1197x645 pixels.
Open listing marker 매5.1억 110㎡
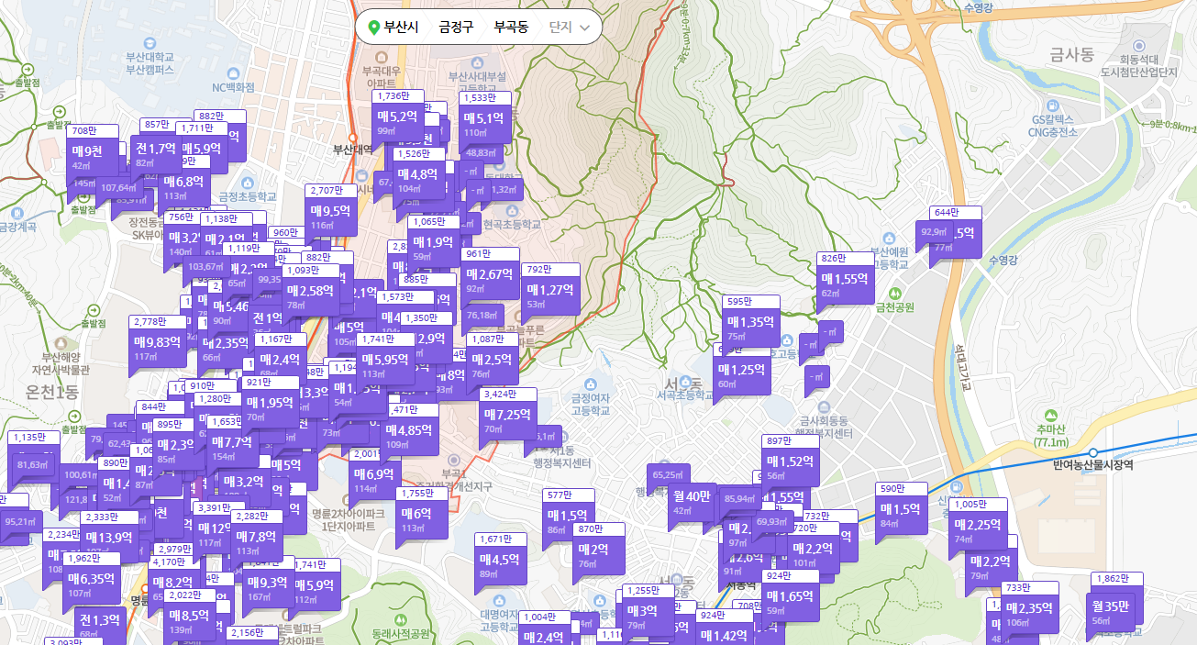coord(483,120)
